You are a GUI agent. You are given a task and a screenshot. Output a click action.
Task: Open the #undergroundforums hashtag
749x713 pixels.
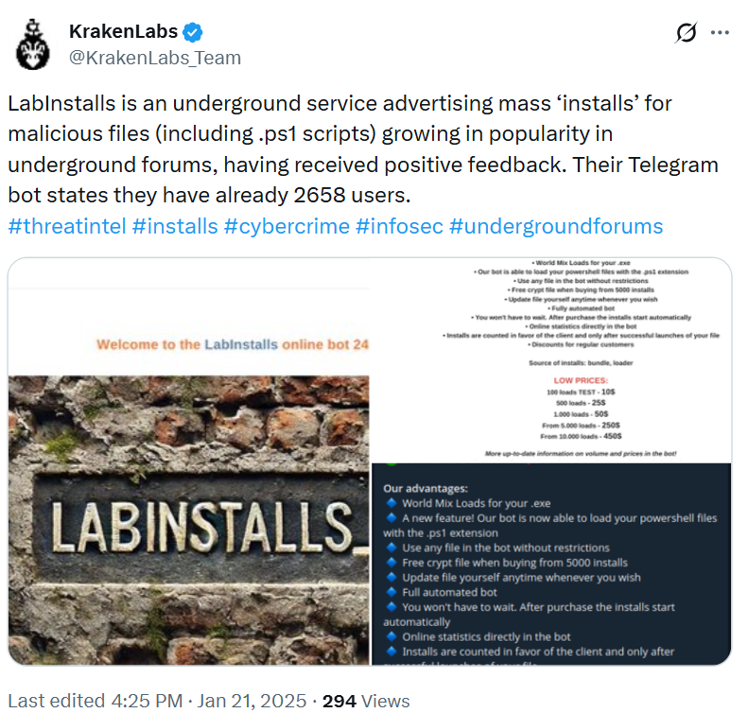point(556,226)
